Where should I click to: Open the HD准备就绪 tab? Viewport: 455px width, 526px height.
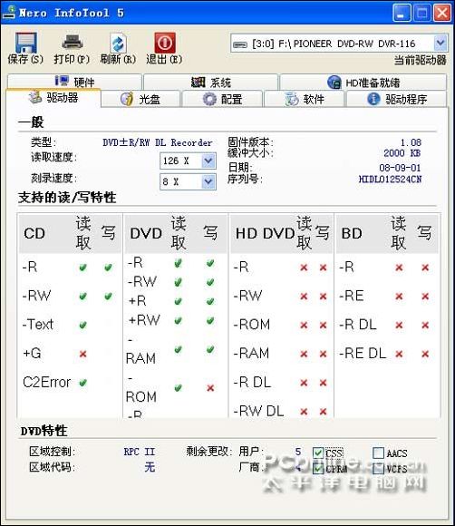click(363, 82)
